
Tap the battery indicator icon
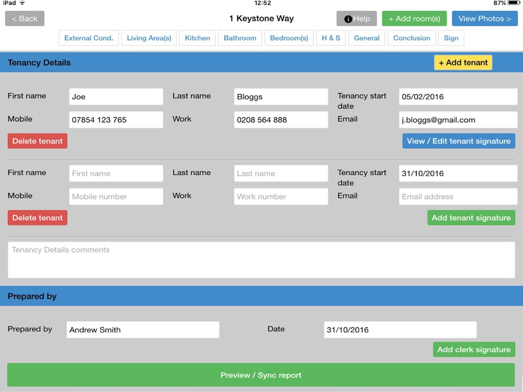click(514, 3)
